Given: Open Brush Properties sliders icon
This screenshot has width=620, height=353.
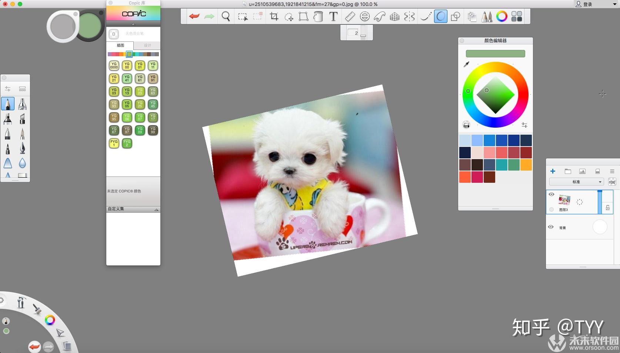Looking at the screenshot, I should click(8, 89).
